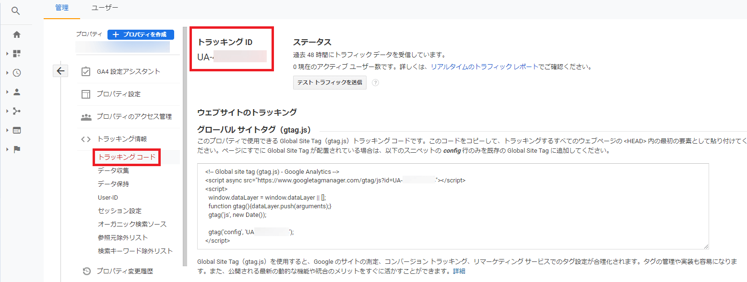Open the Home icon in sidebar
The width and height of the screenshot is (747, 282).
pos(17,34)
